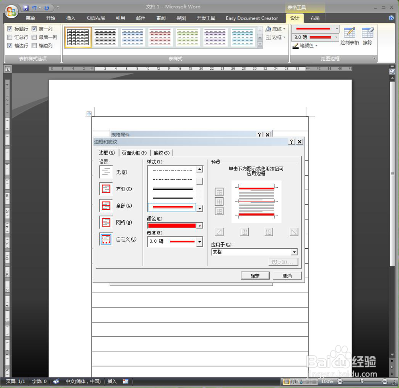
Task: Expand table styles gallery more arrow
Action: (260, 45)
